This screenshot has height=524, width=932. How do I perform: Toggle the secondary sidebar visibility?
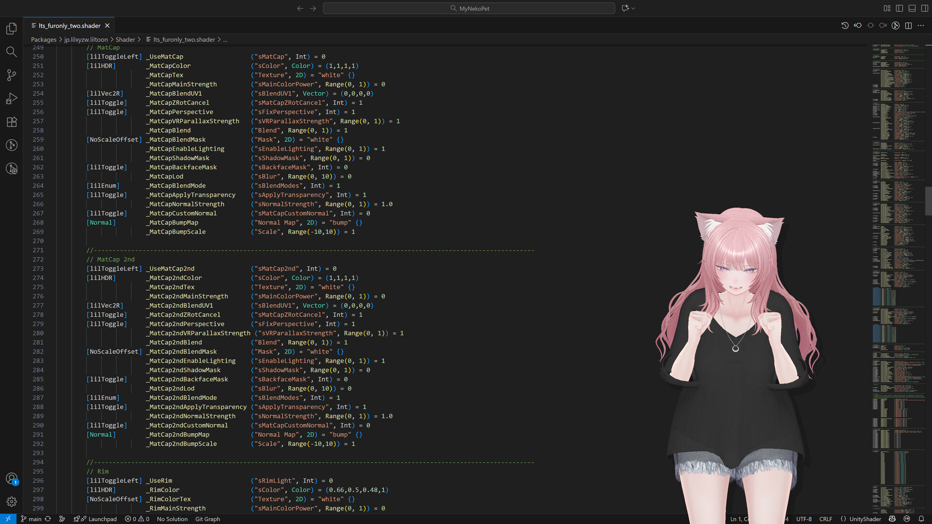pyautogui.click(x=924, y=8)
